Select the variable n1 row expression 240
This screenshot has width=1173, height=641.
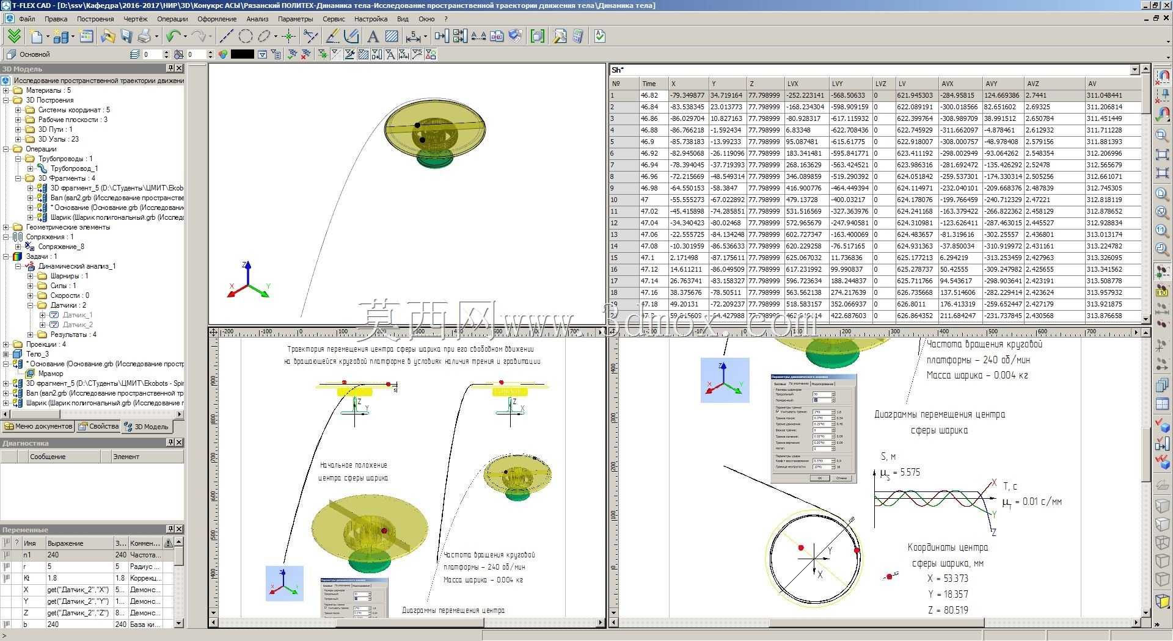tap(79, 555)
